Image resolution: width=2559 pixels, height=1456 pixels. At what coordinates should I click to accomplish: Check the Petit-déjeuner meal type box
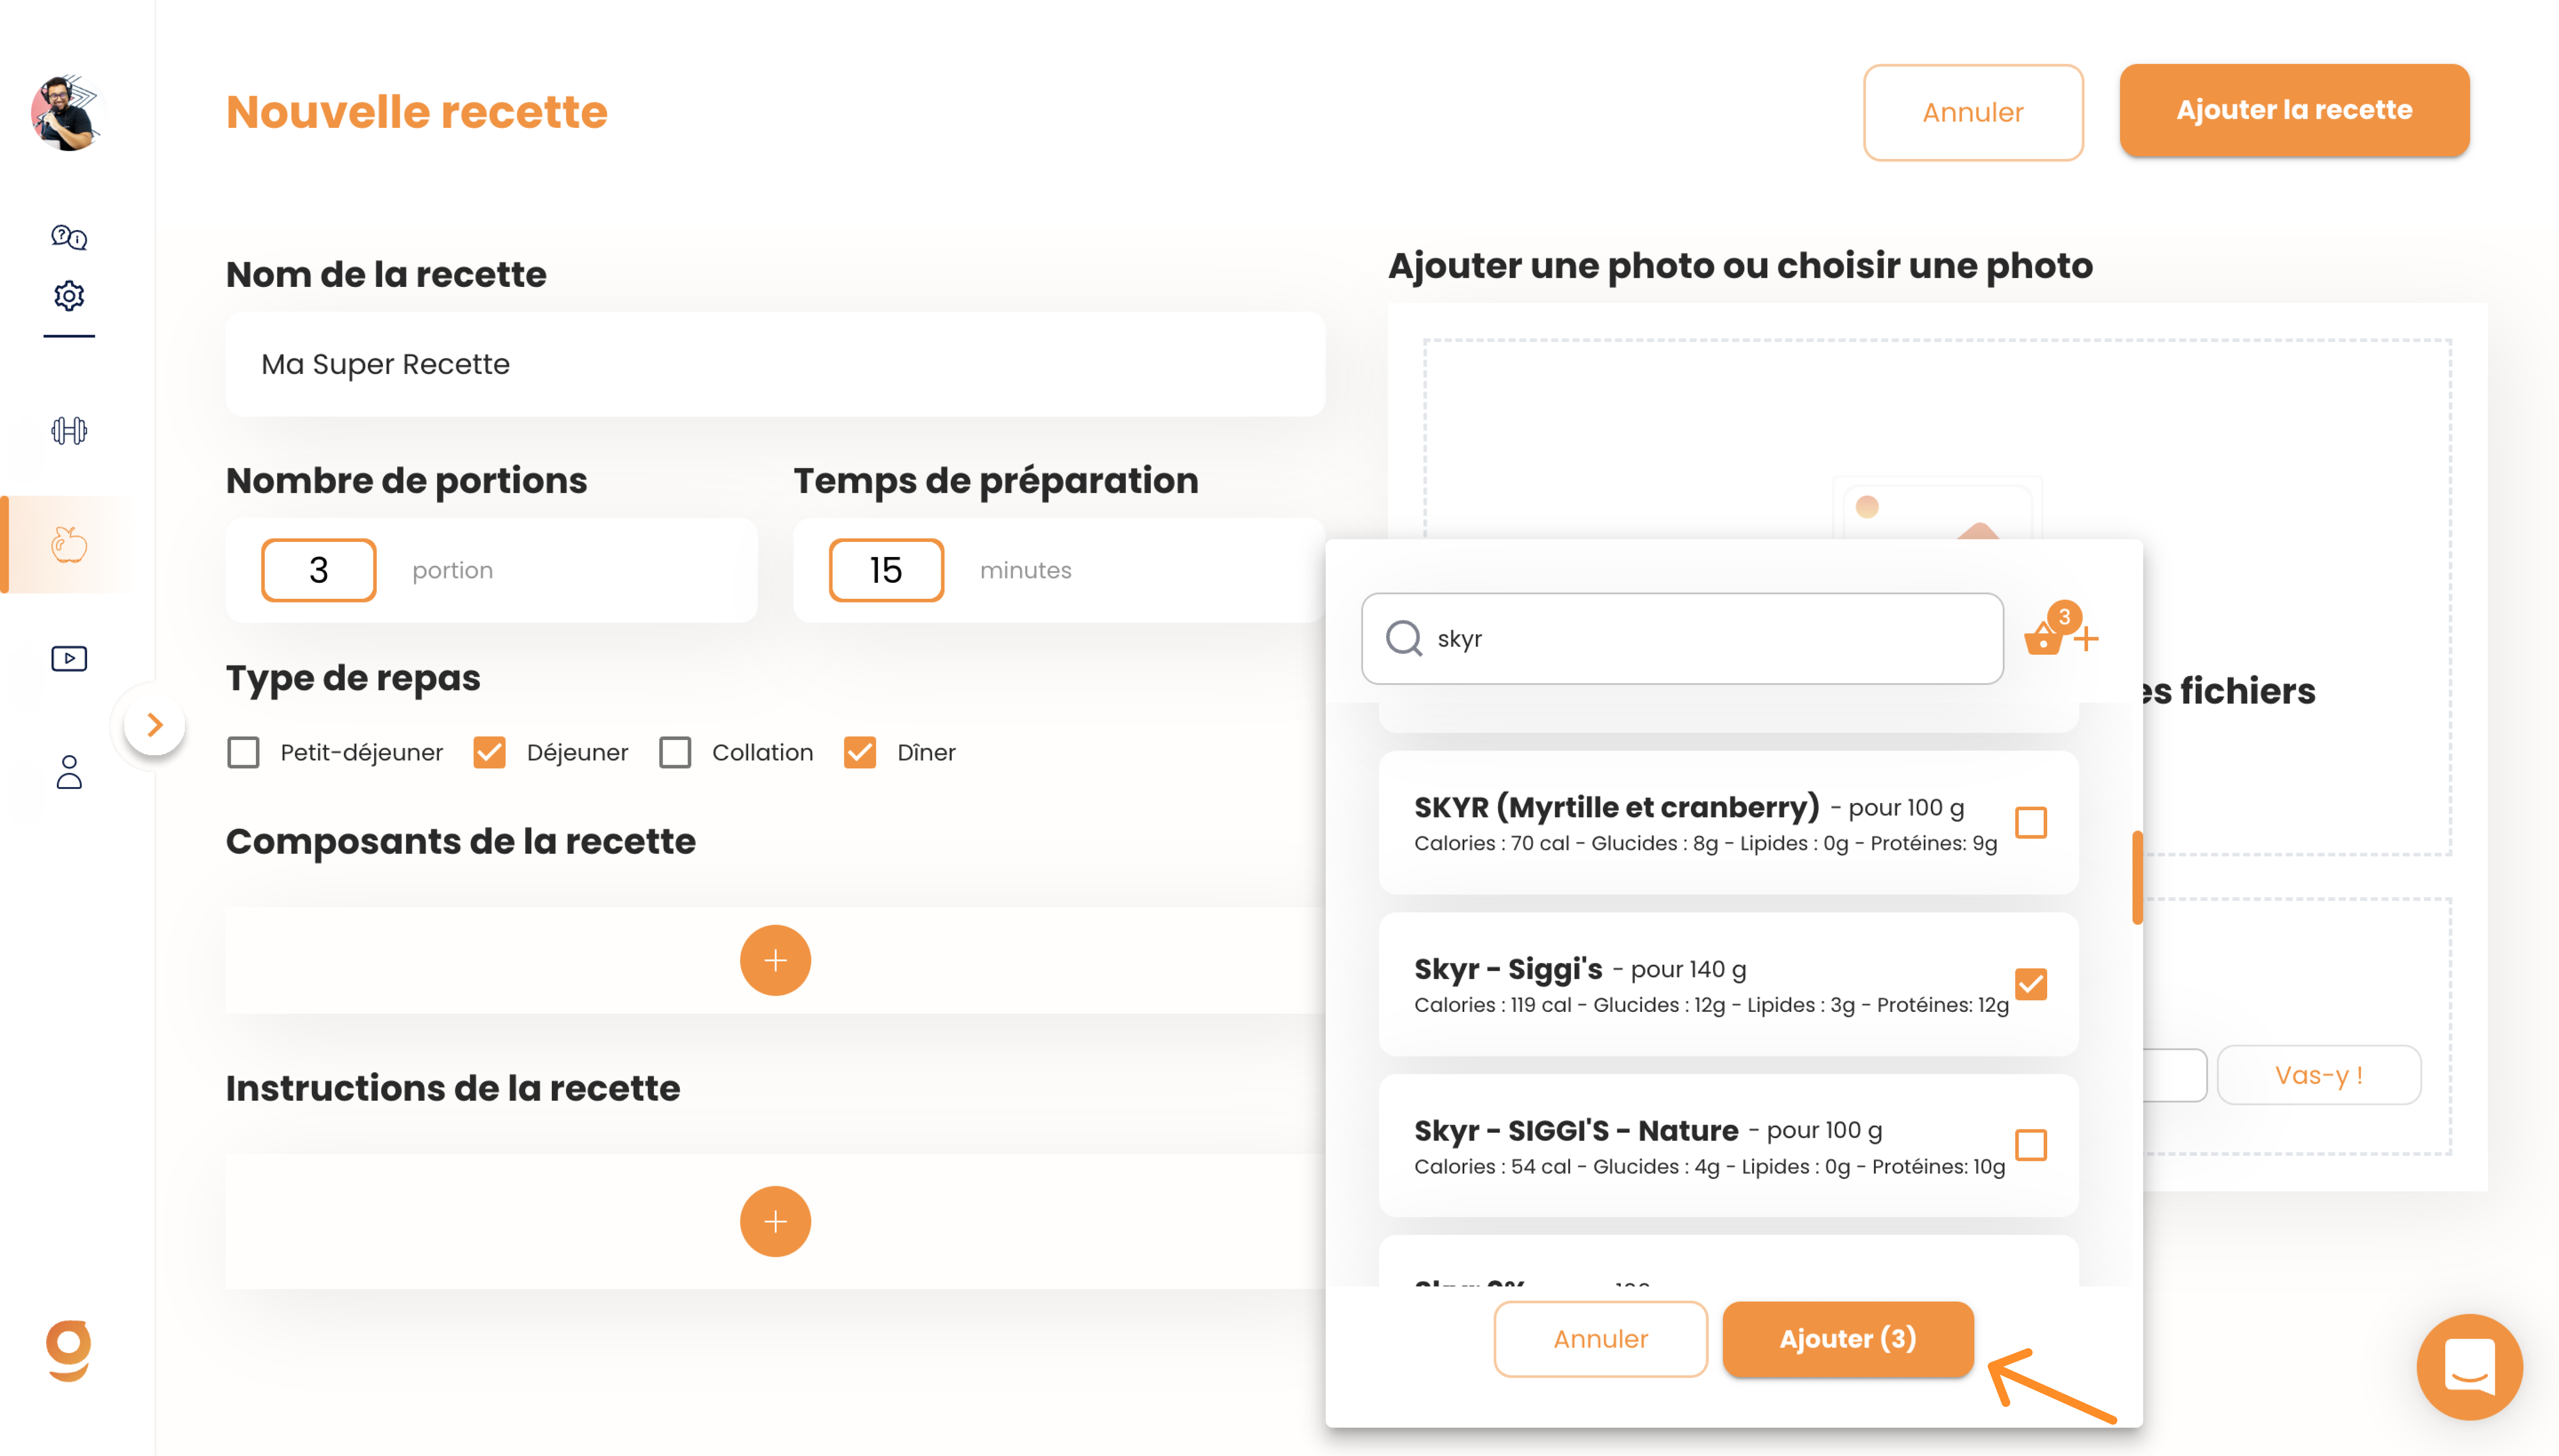point(243,752)
